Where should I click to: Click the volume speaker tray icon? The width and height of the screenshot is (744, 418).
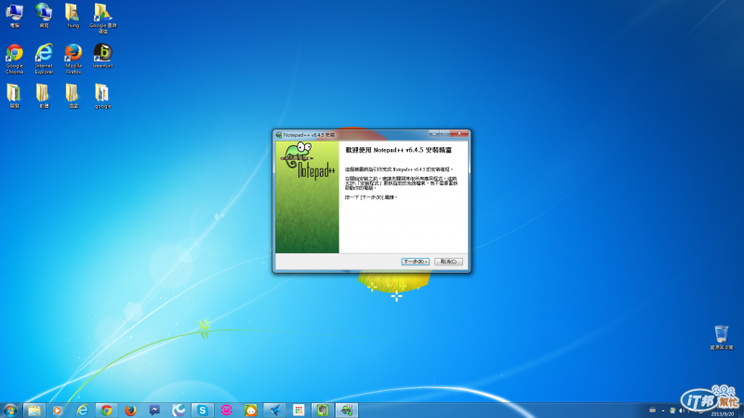click(x=682, y=411)
